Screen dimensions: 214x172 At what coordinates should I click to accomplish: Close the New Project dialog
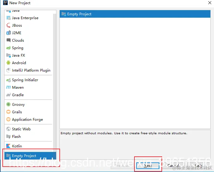(210, 3)
